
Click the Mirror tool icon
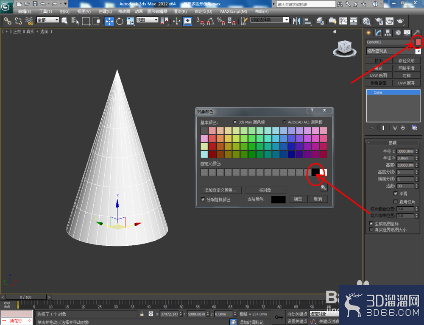click(297, 21)
